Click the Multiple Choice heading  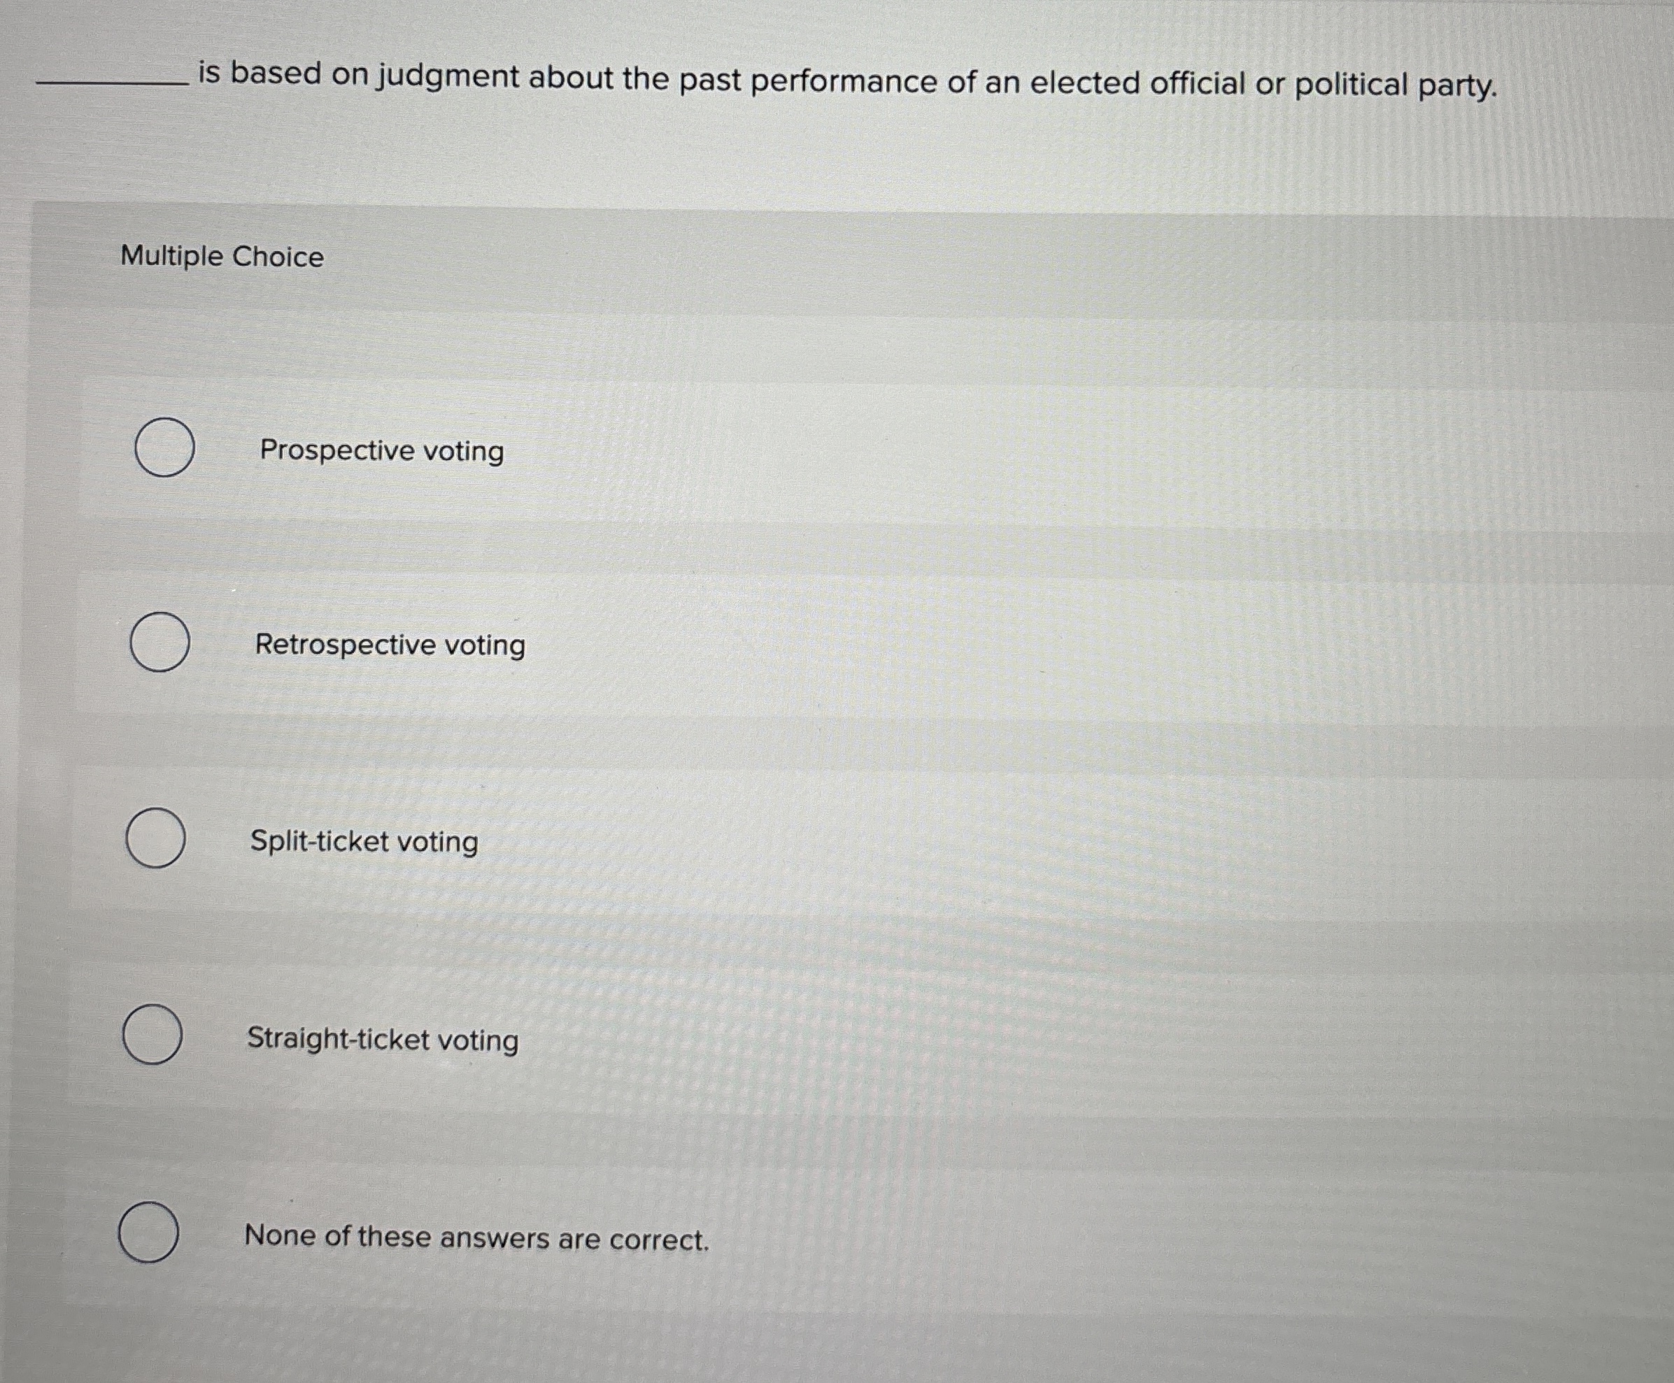point(222,257)
